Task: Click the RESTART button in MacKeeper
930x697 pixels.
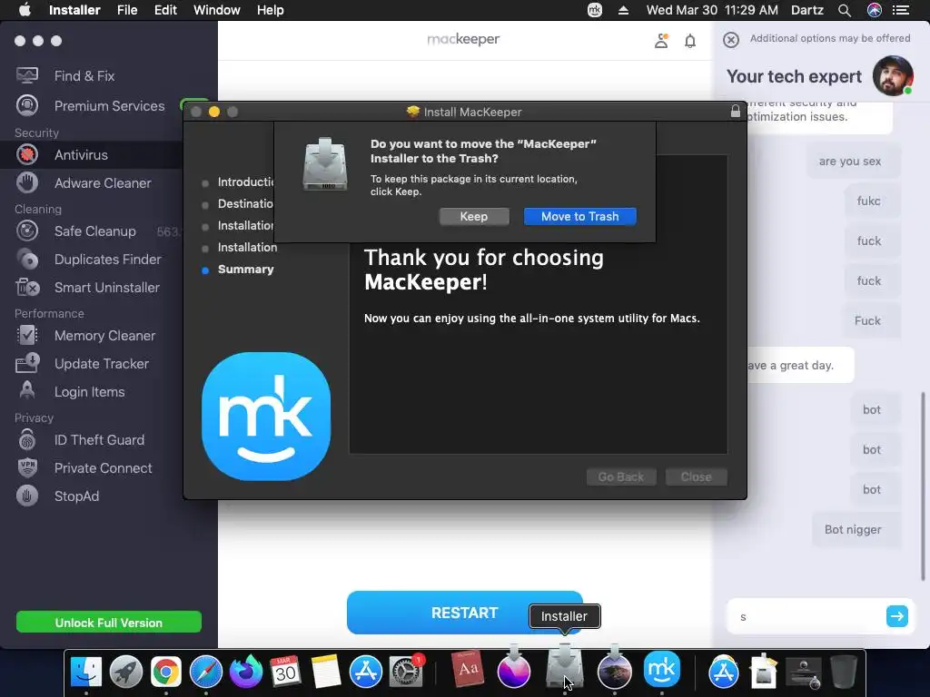Action: coord(464,613)
